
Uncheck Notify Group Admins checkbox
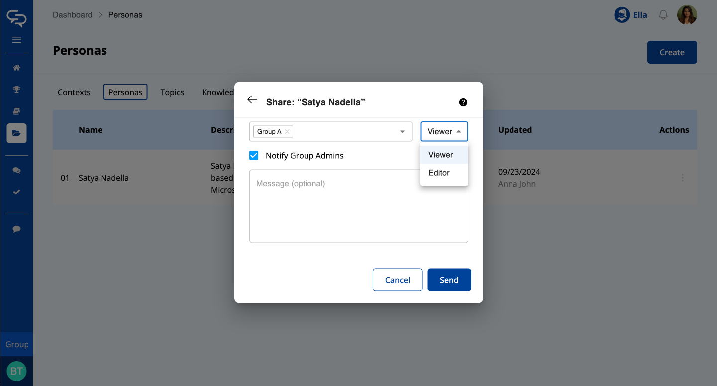[254, 156]
